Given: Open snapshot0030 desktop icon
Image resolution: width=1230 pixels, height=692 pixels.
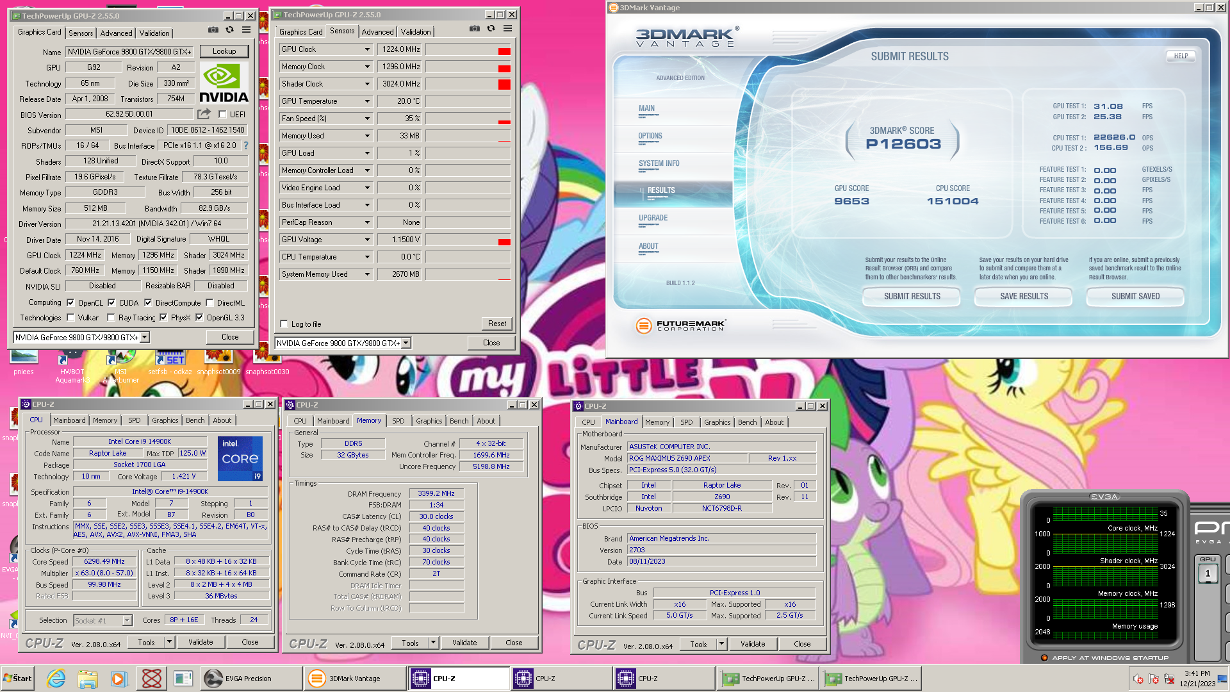Looking at the screenshot, I should tap(267, 363).
